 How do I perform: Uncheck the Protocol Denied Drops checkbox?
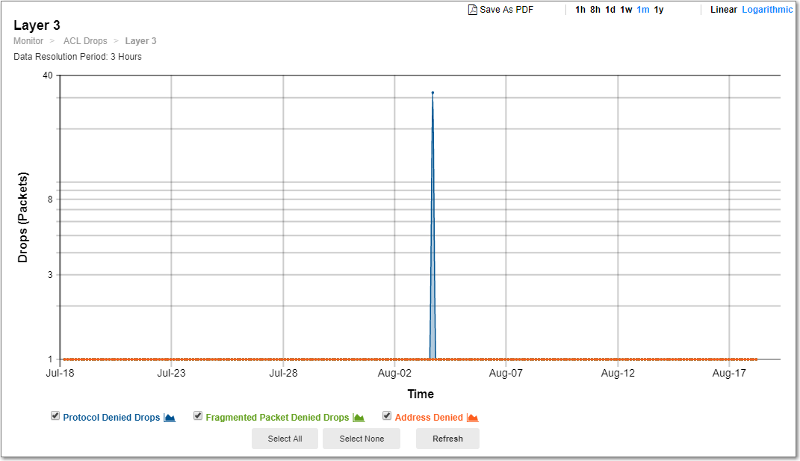point(55,415)
